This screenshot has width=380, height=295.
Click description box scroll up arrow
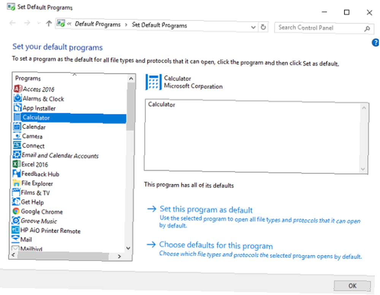[364, 108]
